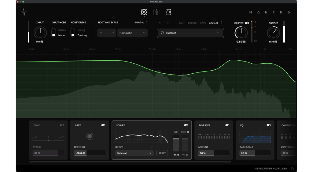Switch to the FX section icon
This screenshot has width=313, height=172.
pos(168,12)
